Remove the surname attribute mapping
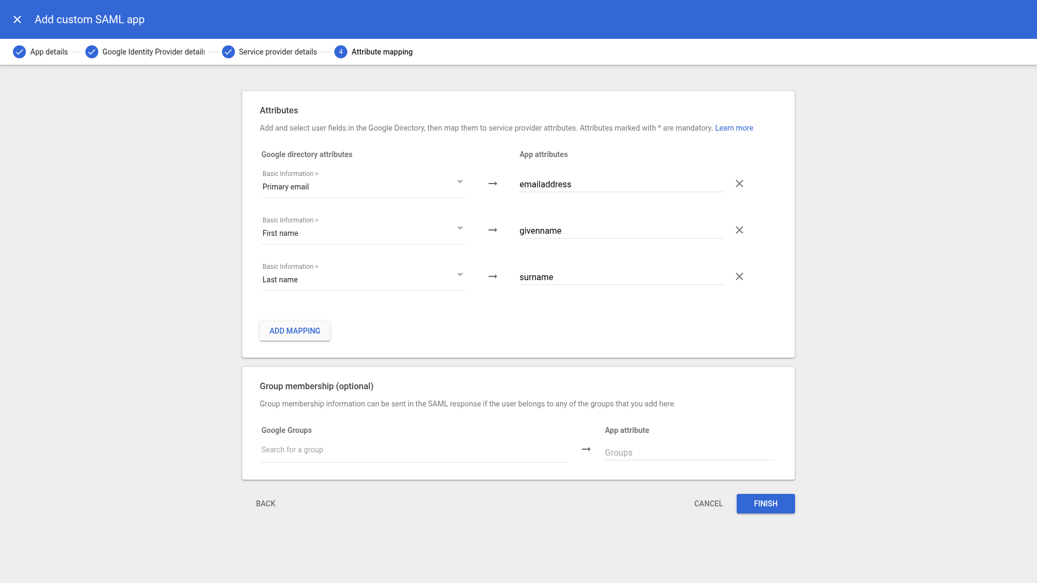1037x583 pixels. click(x=739, y=276)
